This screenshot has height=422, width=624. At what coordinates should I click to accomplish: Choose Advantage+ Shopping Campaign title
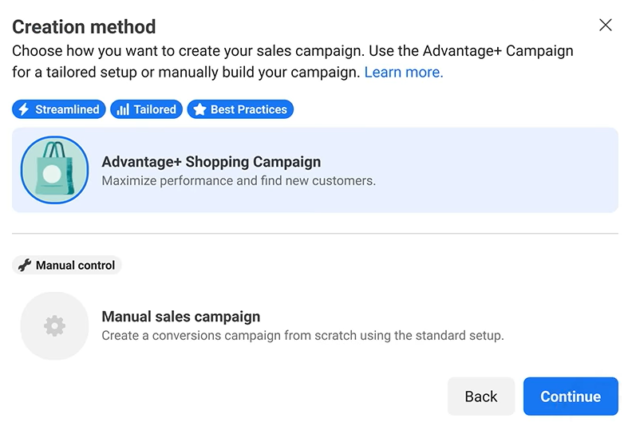[211, 162]
